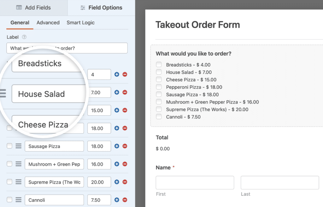Click the Label text input
This screenshot has width=323, height=207.
[67, 48]
